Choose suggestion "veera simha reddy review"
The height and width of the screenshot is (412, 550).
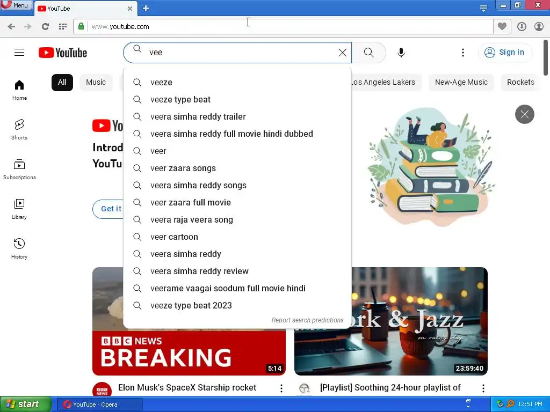[x=237, y=271]
